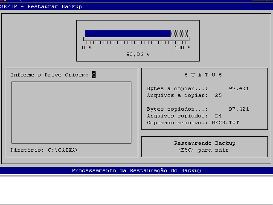Click the 'Bytes a copiar' row value 97.421
The width and height of the screenshot is (273, 205).
pos(239,88)
